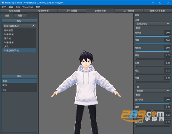This screenshot has height=134, width=172.
Task: Select 配饰 in the 类别 list
Action: tap(19, 85)
